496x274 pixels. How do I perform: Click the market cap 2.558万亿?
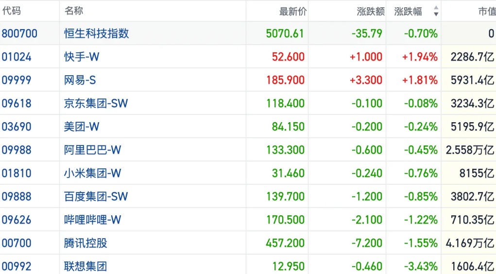[x=470, y=150]
